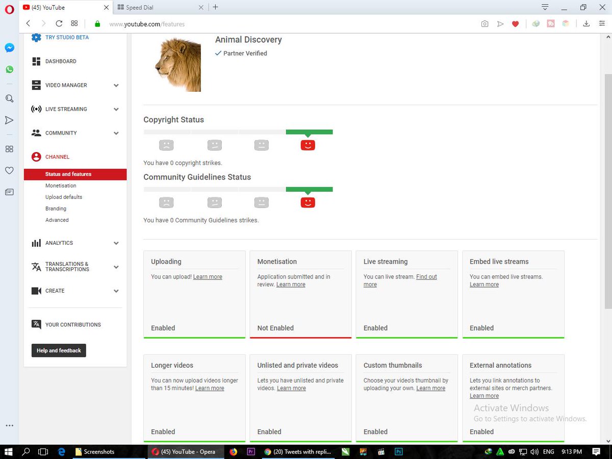Launch Firefox from the taskbar

(234, 451)
